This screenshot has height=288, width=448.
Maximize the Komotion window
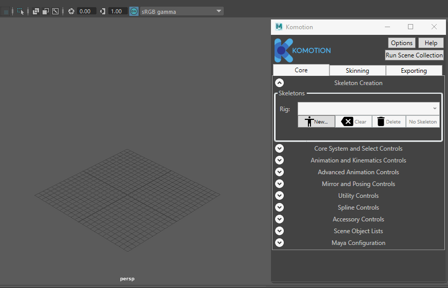pyautogui.click(x=411, y=27)
